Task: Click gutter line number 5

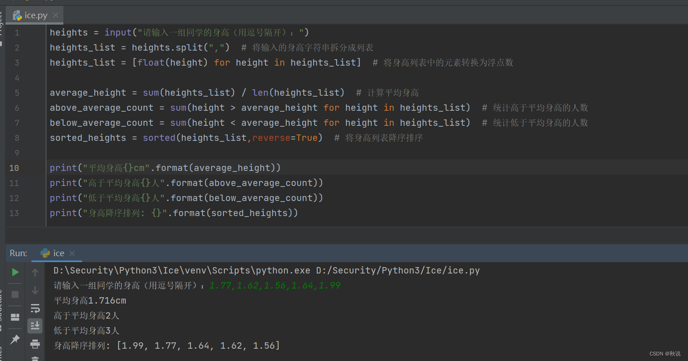Action: (x=17, y=93)
